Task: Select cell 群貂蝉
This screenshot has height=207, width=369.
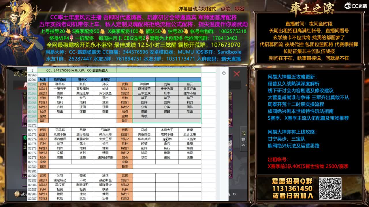Action: coord(144,84)
